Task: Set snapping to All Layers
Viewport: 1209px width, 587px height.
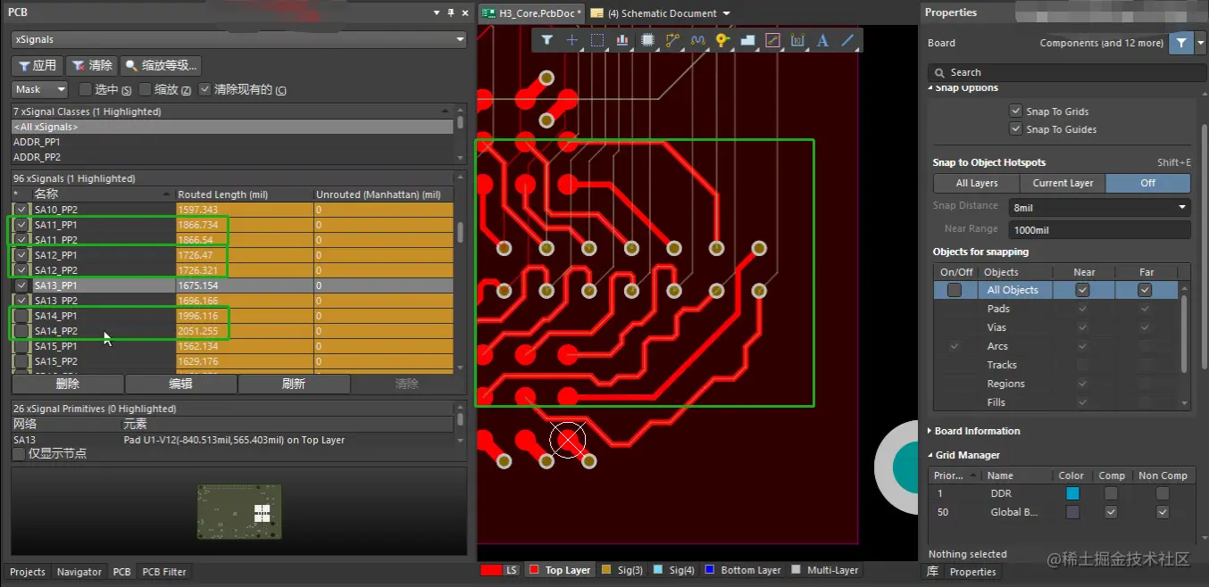Action: pos(977,183)
